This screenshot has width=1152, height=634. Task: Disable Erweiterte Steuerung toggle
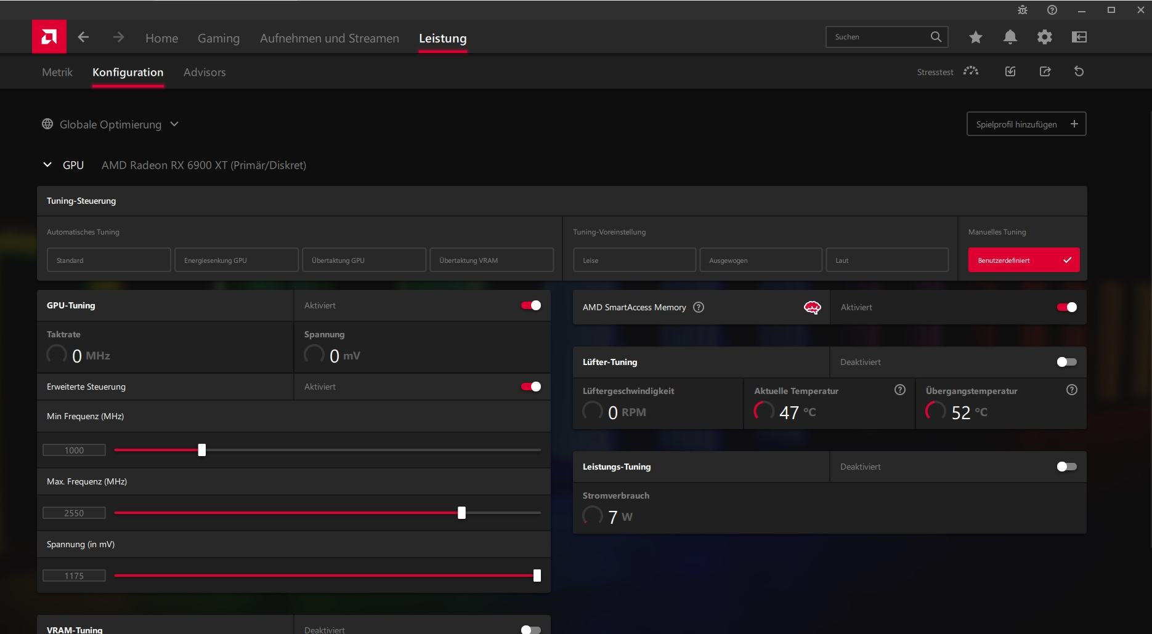pos(531,387)
